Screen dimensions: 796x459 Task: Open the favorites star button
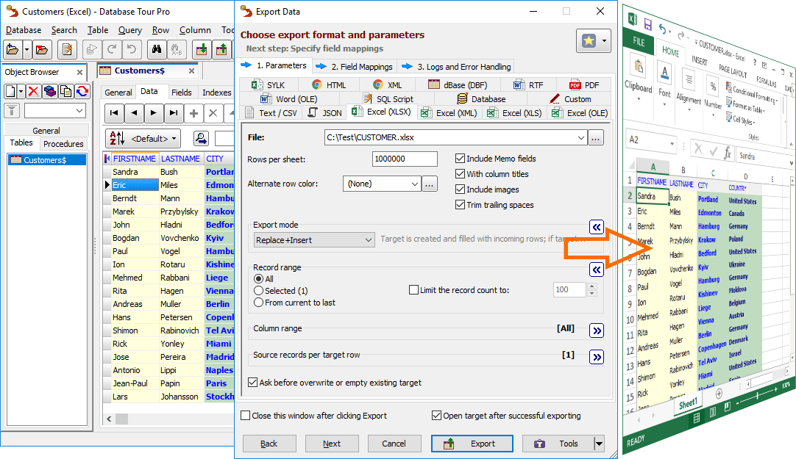593,41
